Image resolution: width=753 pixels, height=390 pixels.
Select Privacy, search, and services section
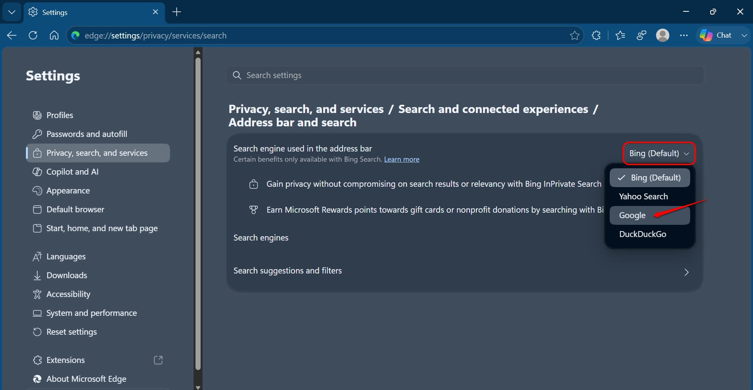(97, 153)
